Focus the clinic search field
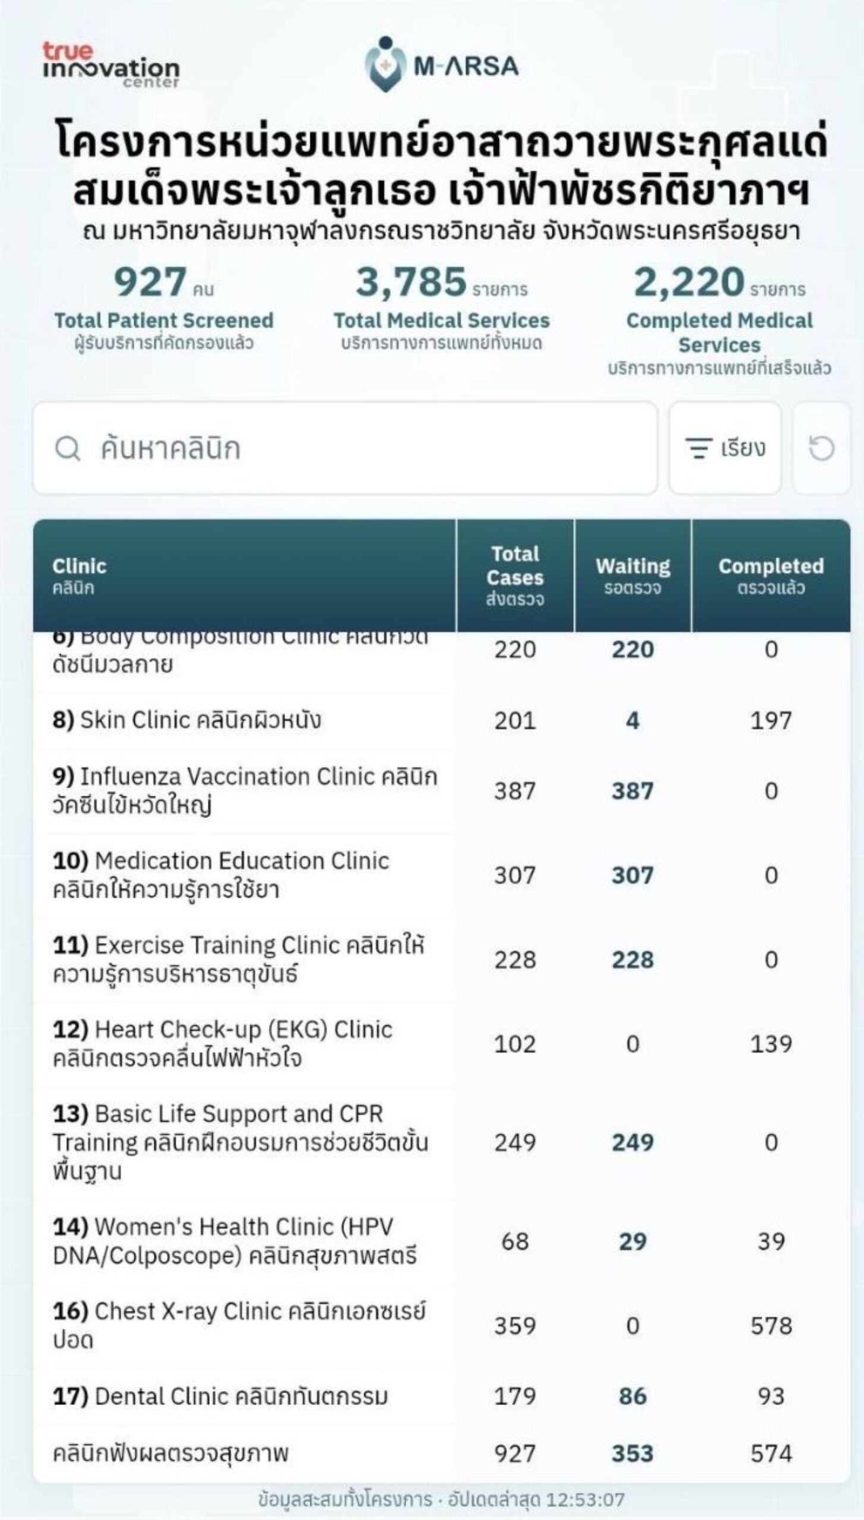 pyautogui.click(x=345, y=448)
